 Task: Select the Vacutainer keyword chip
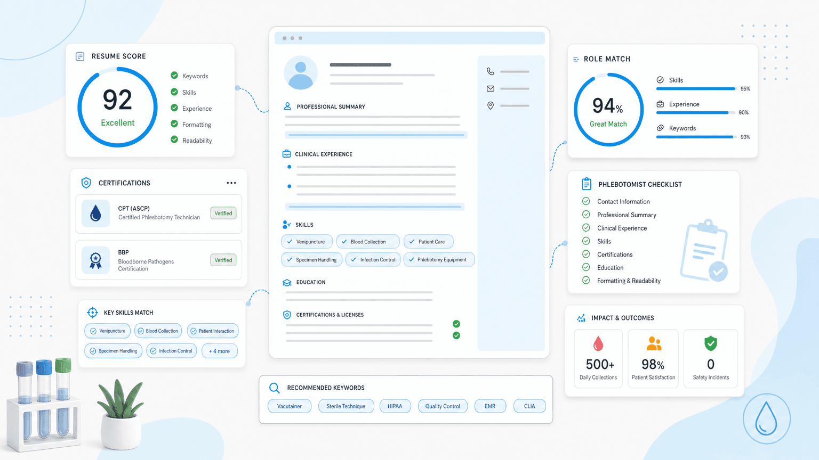pyautogui.click(x=290, y=406)
